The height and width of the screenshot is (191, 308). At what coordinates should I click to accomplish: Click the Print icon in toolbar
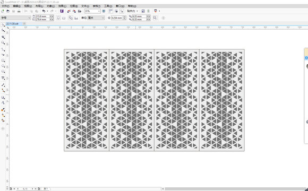point(19,11)
